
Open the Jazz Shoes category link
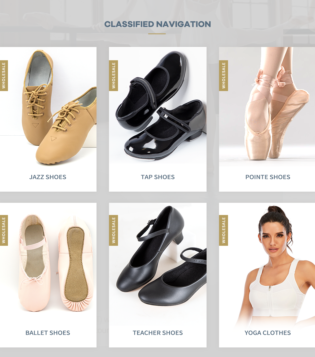click(48, 177)
